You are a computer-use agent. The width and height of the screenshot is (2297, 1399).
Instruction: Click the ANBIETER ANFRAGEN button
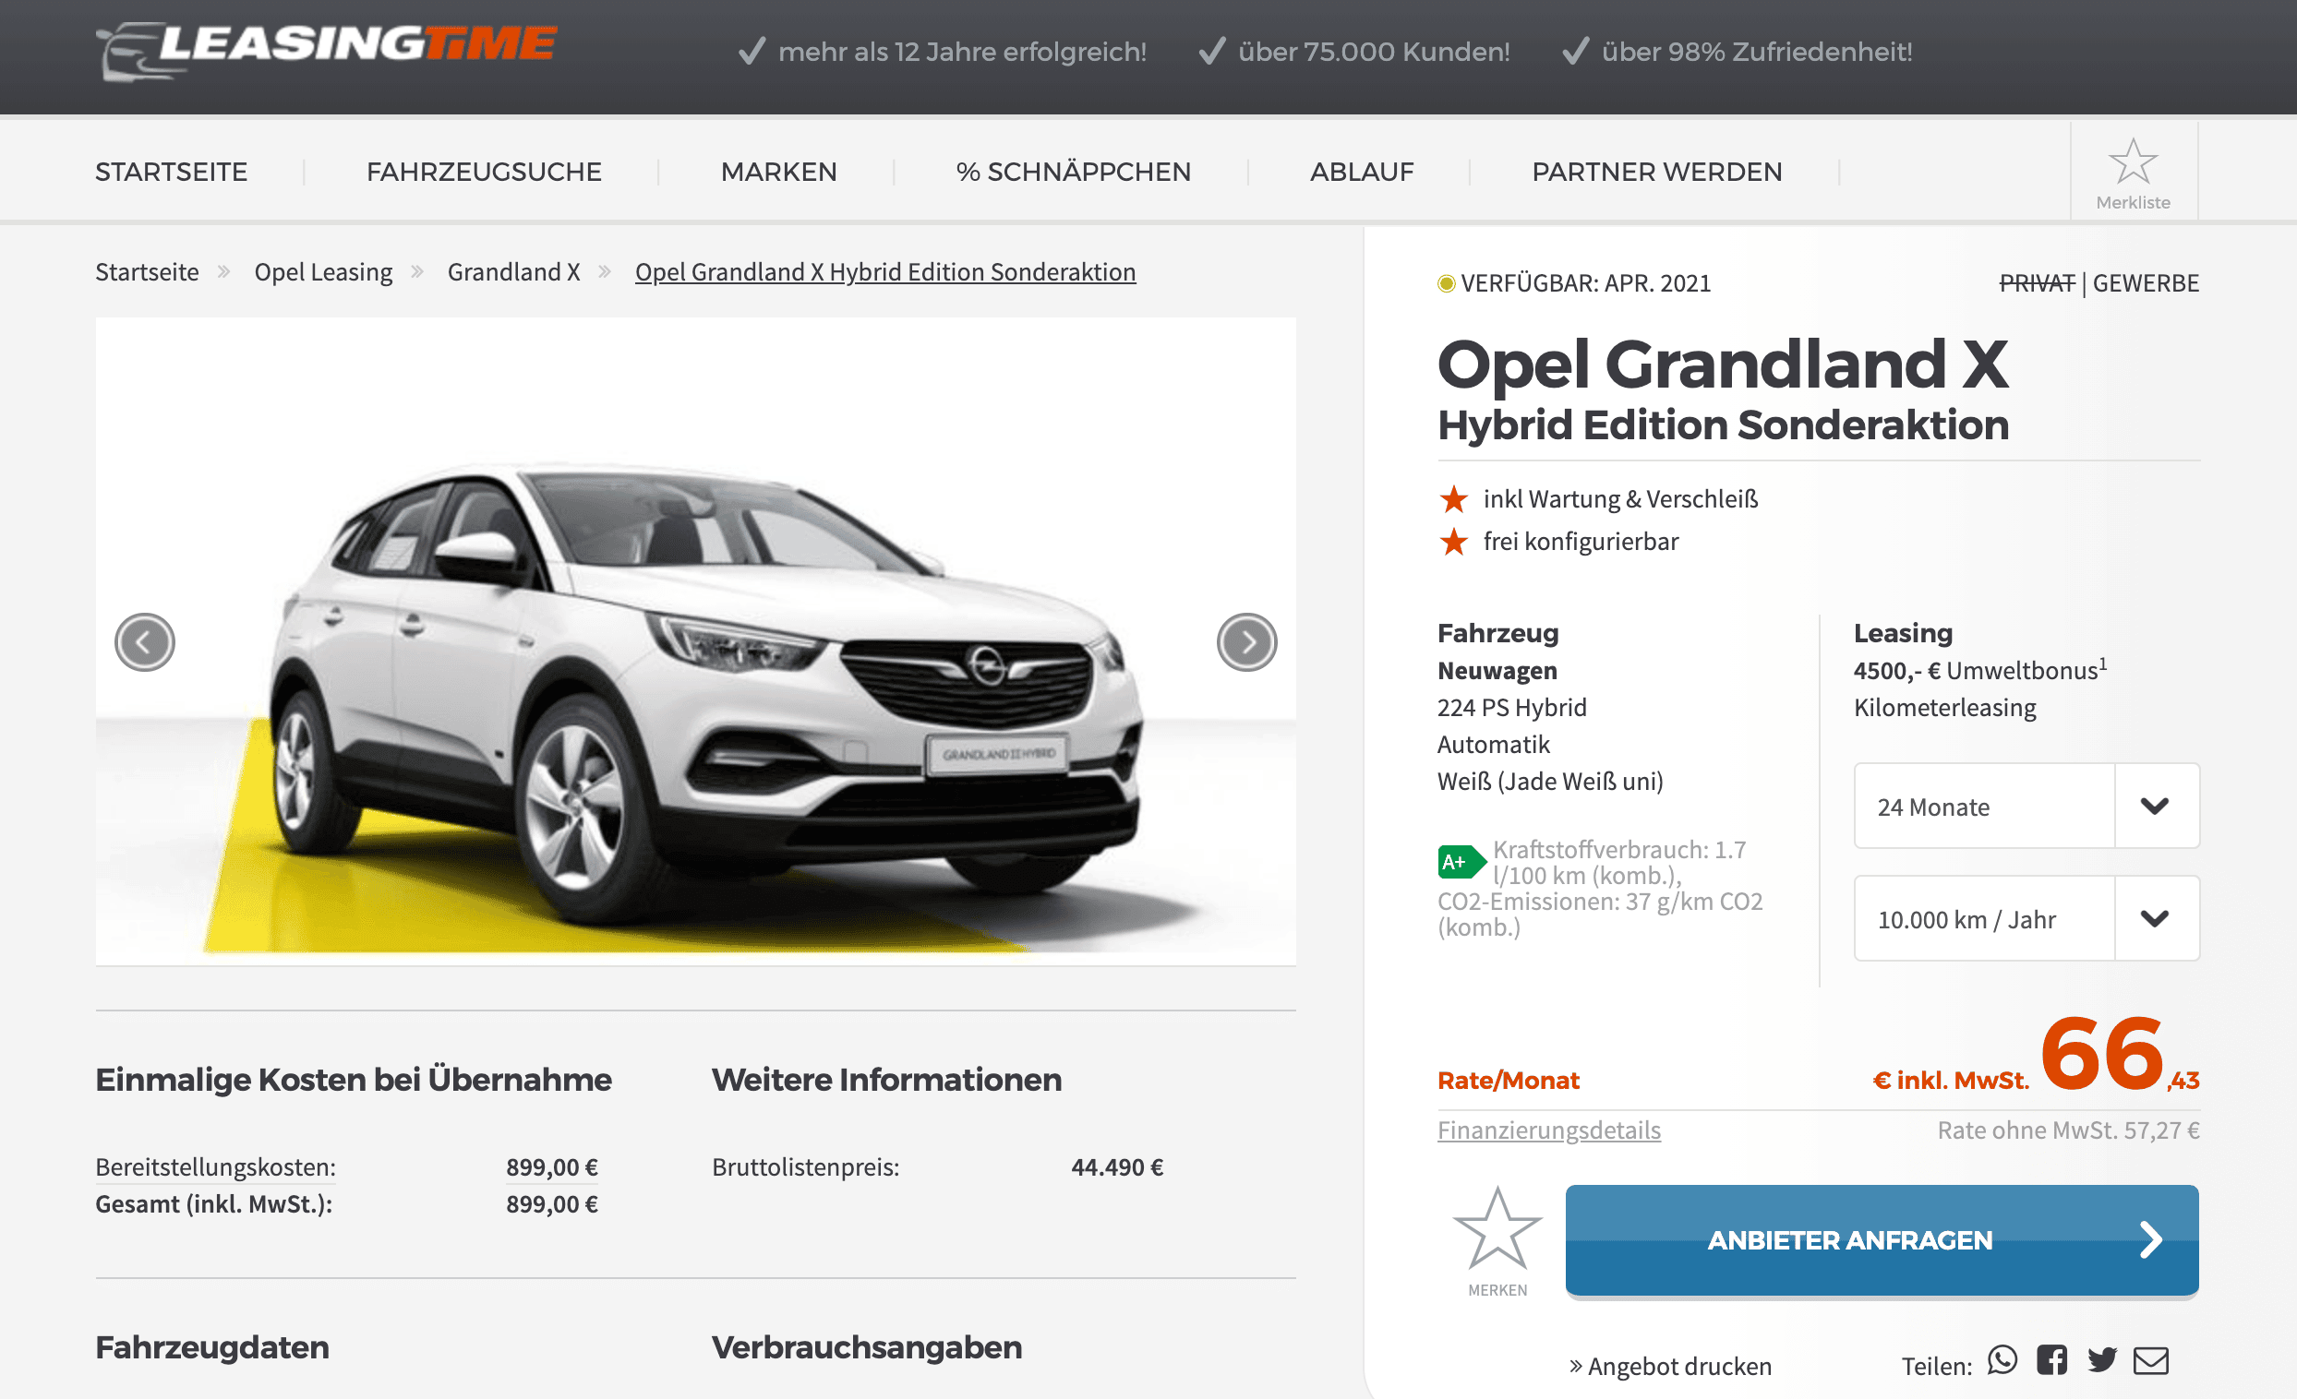[1882, 1240]
